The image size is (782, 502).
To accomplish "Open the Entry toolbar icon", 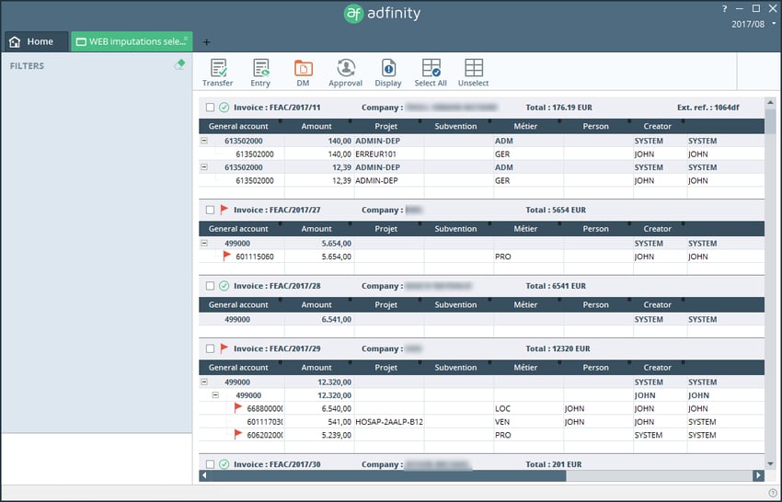I will [260, 68].
